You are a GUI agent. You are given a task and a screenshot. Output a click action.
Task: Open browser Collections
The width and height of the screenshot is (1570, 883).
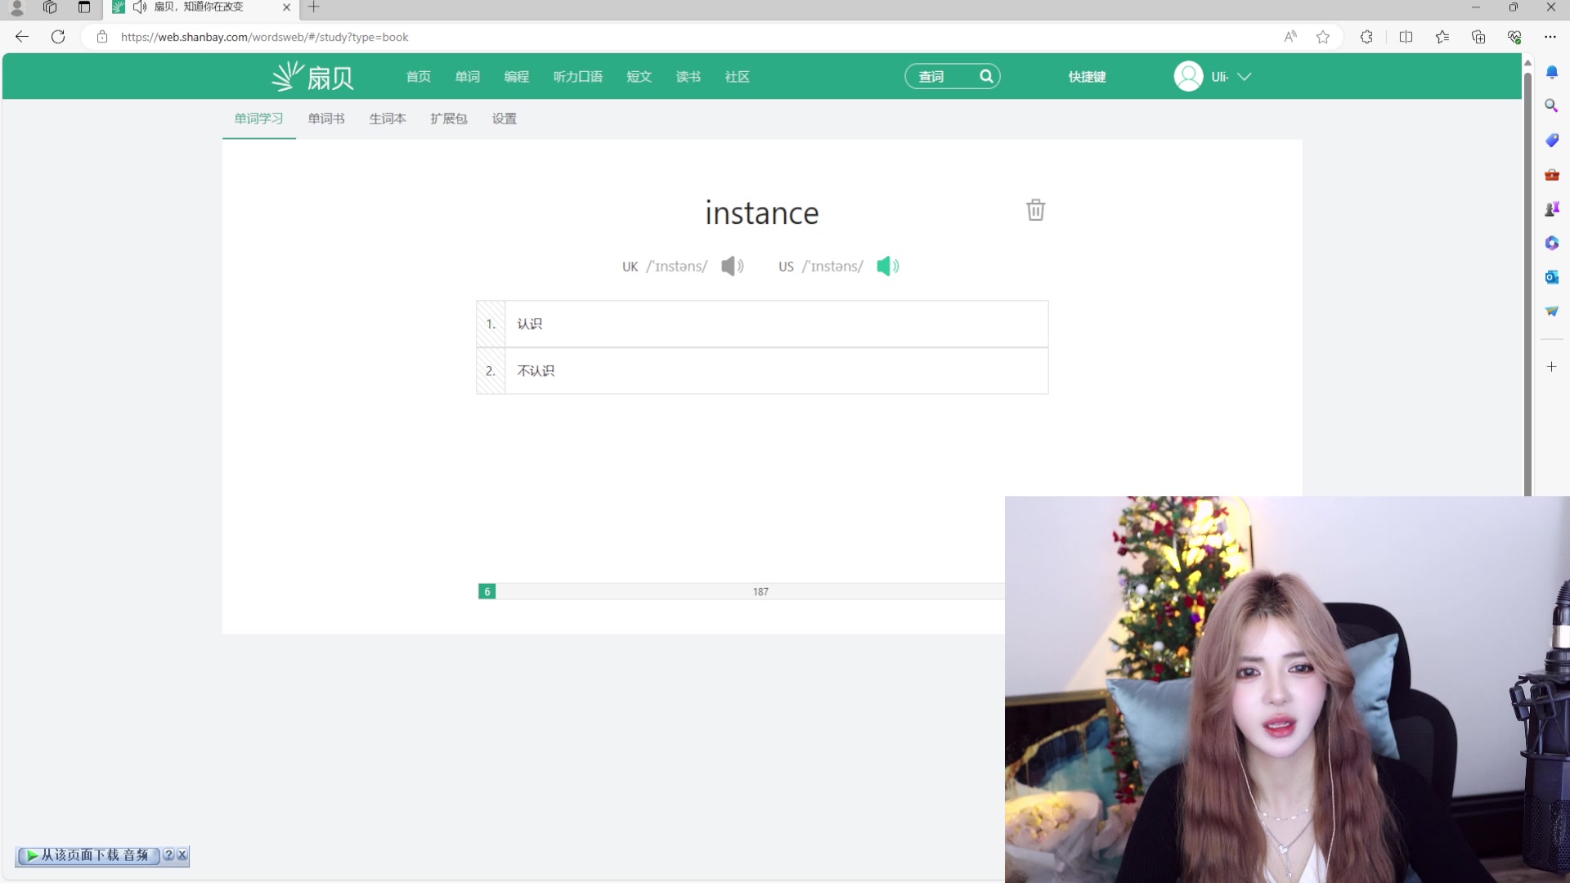pyautogui.click(x=1478, y=37)
